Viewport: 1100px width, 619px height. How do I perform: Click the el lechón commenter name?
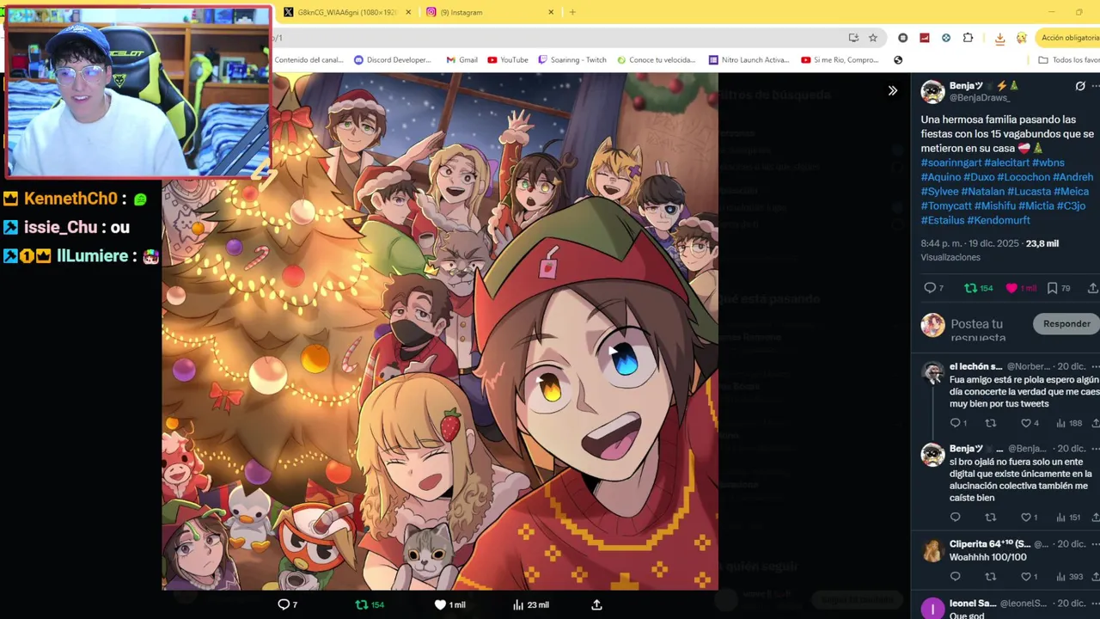[x=975, y=366]
